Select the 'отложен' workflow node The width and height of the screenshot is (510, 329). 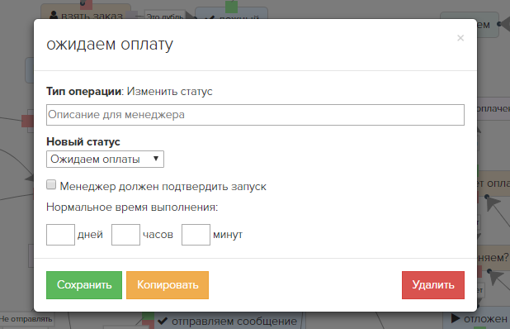(x=476, y=318)
